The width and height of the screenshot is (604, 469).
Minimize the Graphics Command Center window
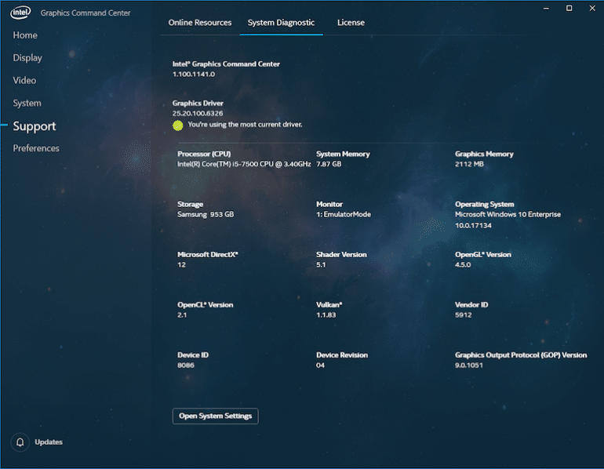[x=546, y=8]
